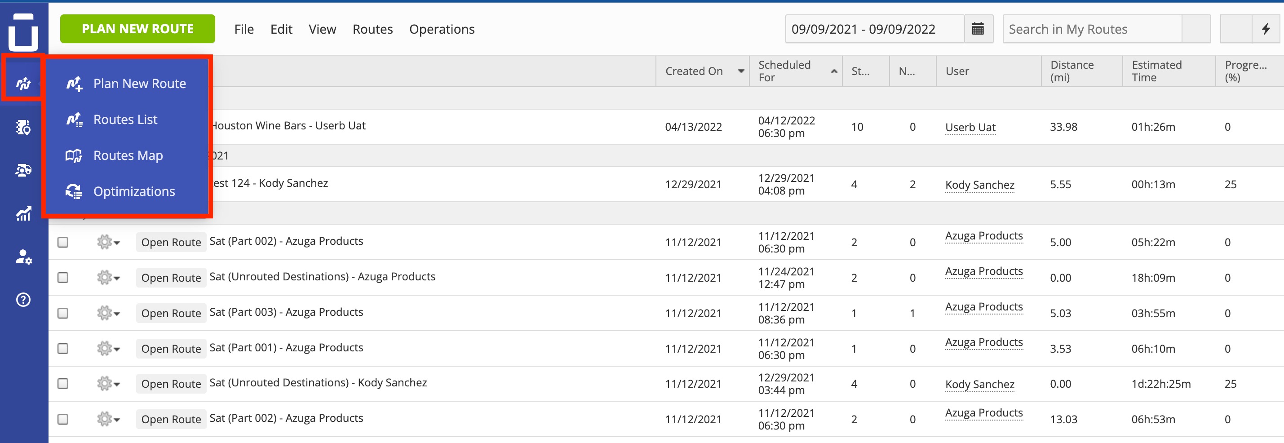Click Open Route for Sat (Part 003)
This screenshot has width=1284, height=443.
coord(171,313)
